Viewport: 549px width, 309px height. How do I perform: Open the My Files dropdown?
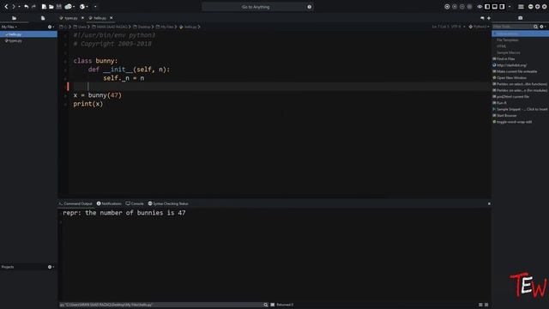[x=9, y=27]
